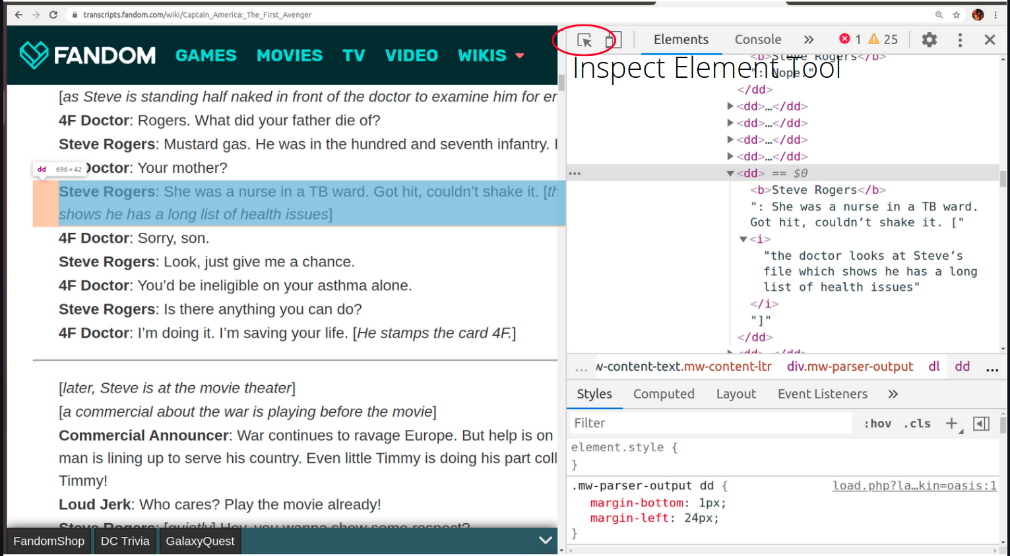
Task: Click Loud Jerk dialogue line
Action: [220, 505]
